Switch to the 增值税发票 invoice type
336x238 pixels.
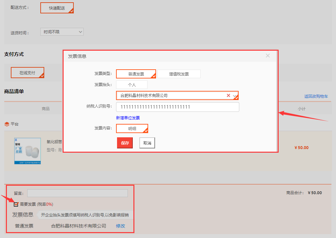click(179, 74)
